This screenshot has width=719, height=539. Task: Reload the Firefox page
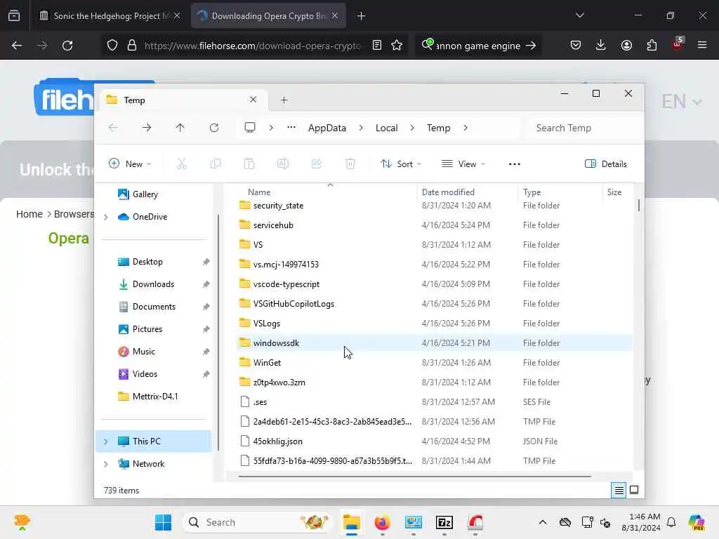[67, 46]
